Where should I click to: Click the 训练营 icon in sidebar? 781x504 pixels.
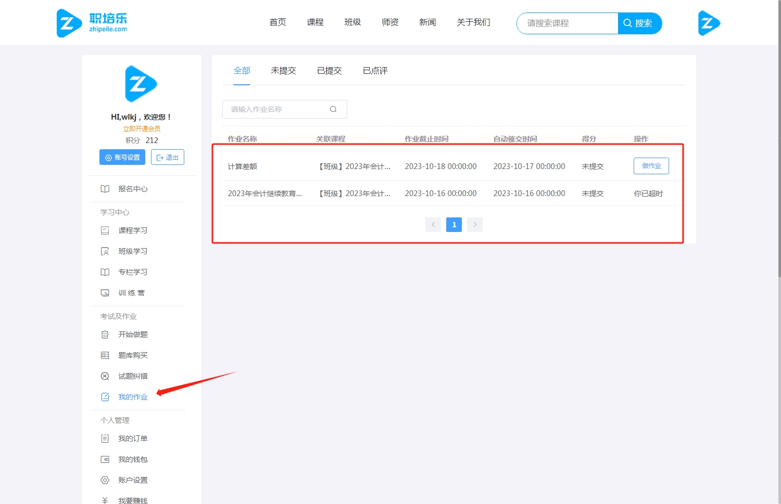(x=105, y=293)
